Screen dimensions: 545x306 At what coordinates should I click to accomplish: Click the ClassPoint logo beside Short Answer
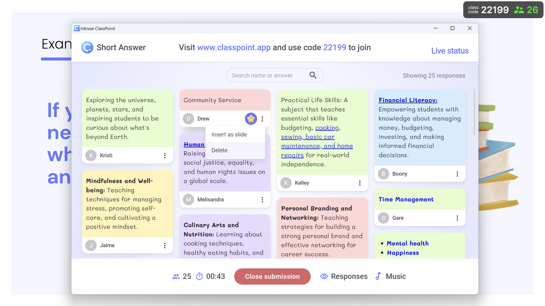(87, 47)
